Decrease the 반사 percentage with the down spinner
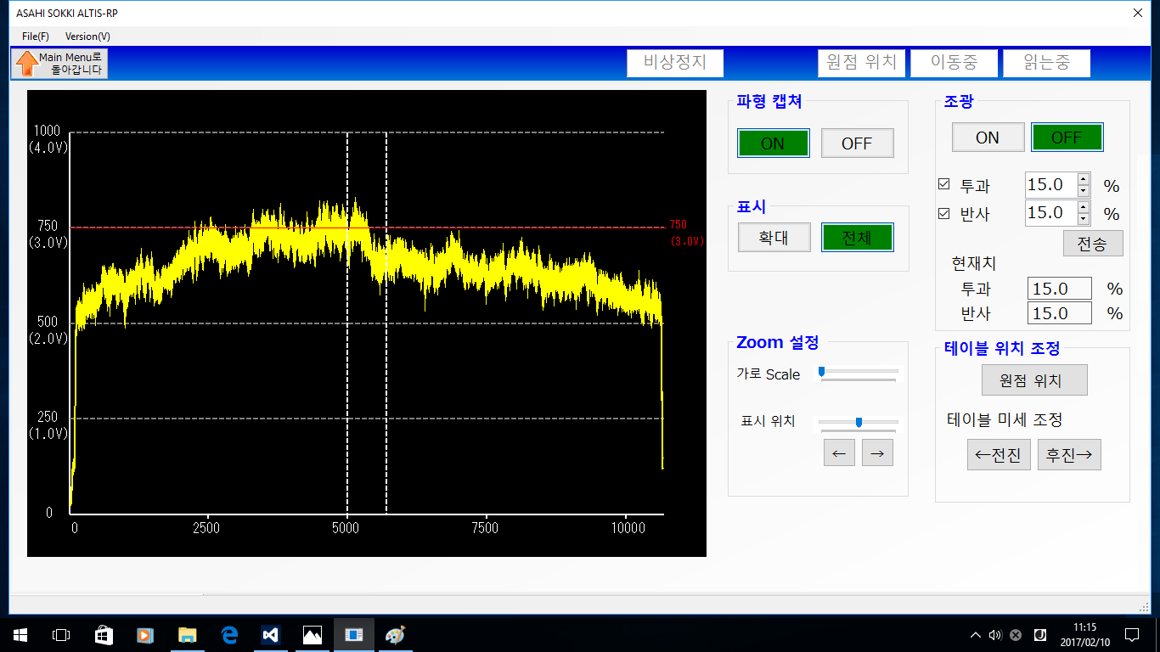 (1083, 218)
